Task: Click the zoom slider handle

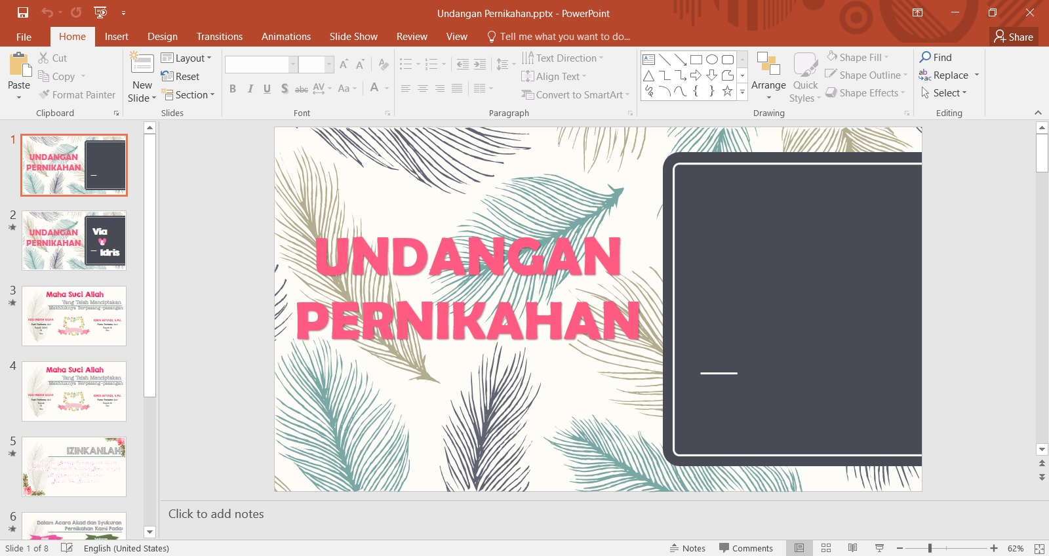Action: pyautogui.click(x=930, y=548)
